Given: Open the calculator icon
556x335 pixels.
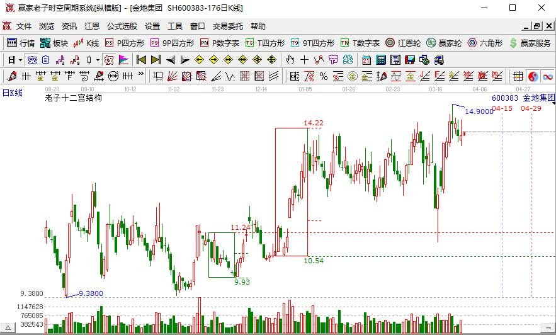Looking at the screenshot, I should coord(381,60).
